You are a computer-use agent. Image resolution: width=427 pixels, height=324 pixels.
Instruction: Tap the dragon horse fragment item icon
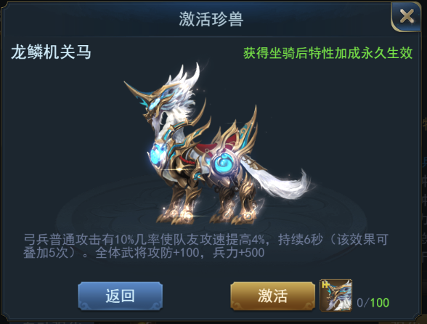click(x=335, y=295)
